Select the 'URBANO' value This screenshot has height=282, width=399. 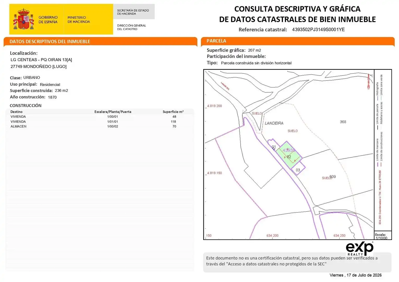click(x=32, y=78)
